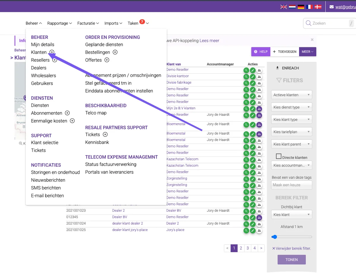Click the magnifier icon in the dealer klant jory's place row
Image resolution: width=356 pixels, height=280 pixels.
point(246,231)
